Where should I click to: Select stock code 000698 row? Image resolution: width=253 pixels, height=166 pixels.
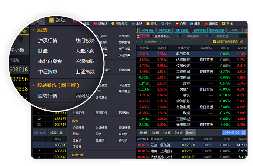50,145
